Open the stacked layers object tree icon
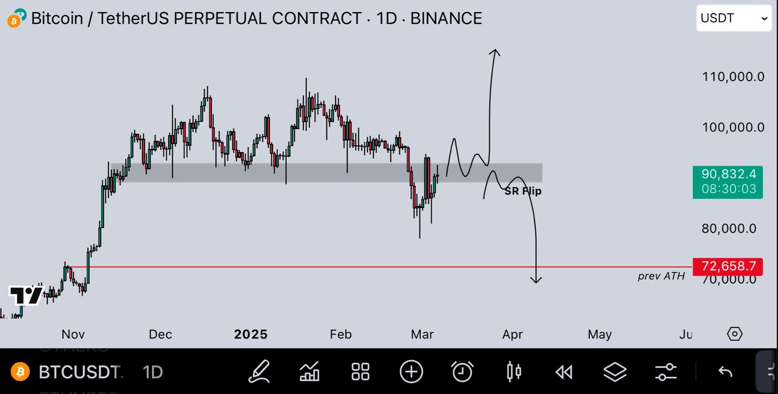This screenshot has height=394, width=778. pos(615,372)
